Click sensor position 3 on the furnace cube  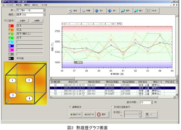(x=12, y=95)
